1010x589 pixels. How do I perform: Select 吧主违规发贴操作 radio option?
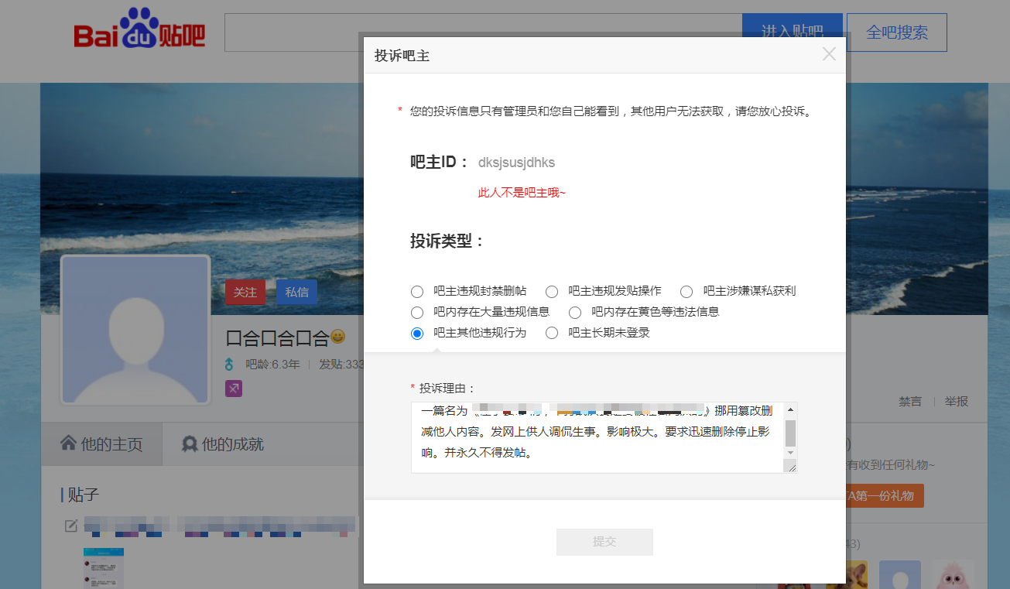pyautogui.click(x=552, y=292)
